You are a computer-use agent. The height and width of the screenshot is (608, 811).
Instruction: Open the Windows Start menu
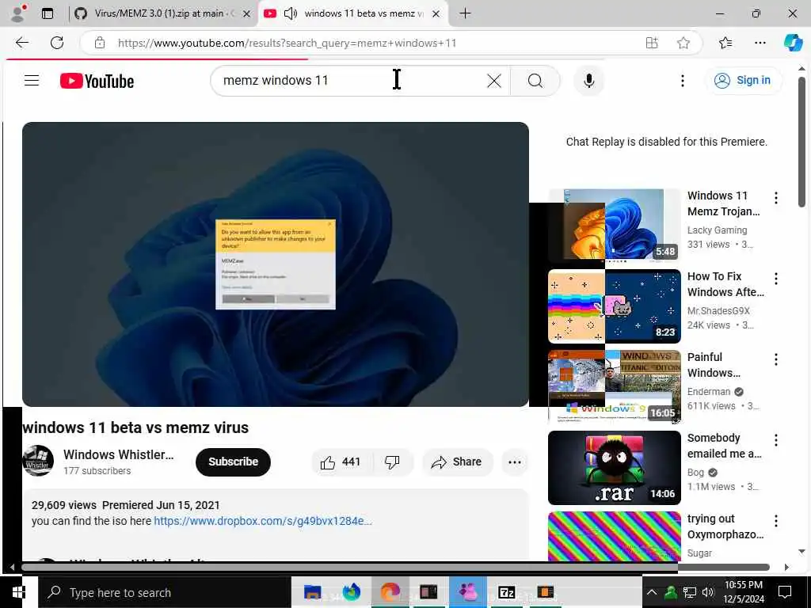pos(19,592)
